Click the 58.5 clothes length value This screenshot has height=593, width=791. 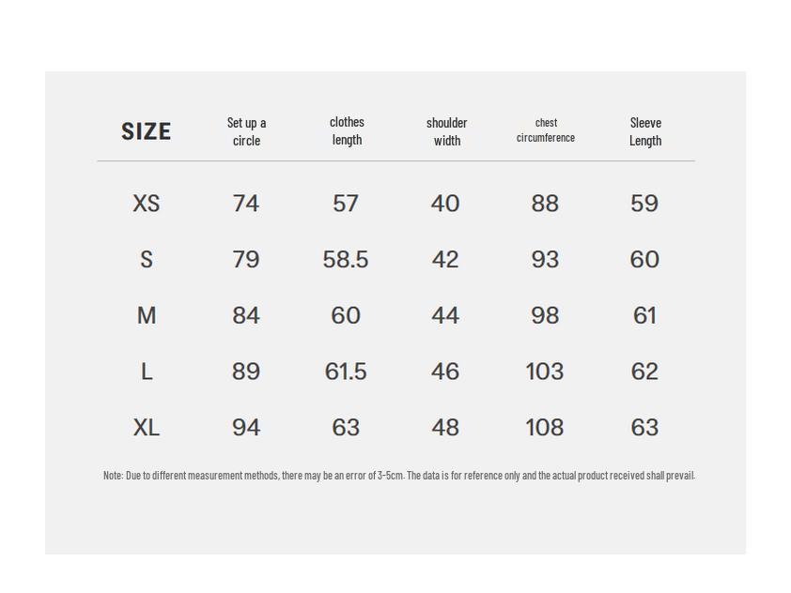(x=346, y=260)
